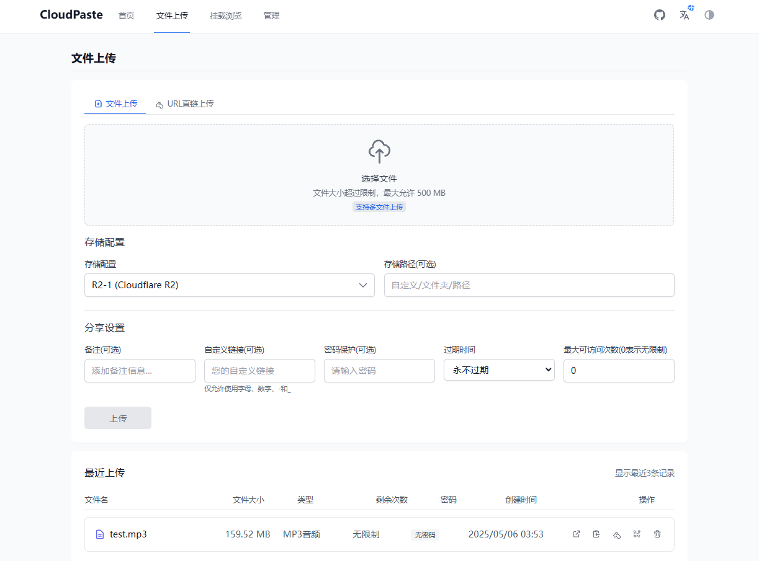759x561 pixels.
Task: Open the storage configuration dropdown
Action: click(229, 285)
